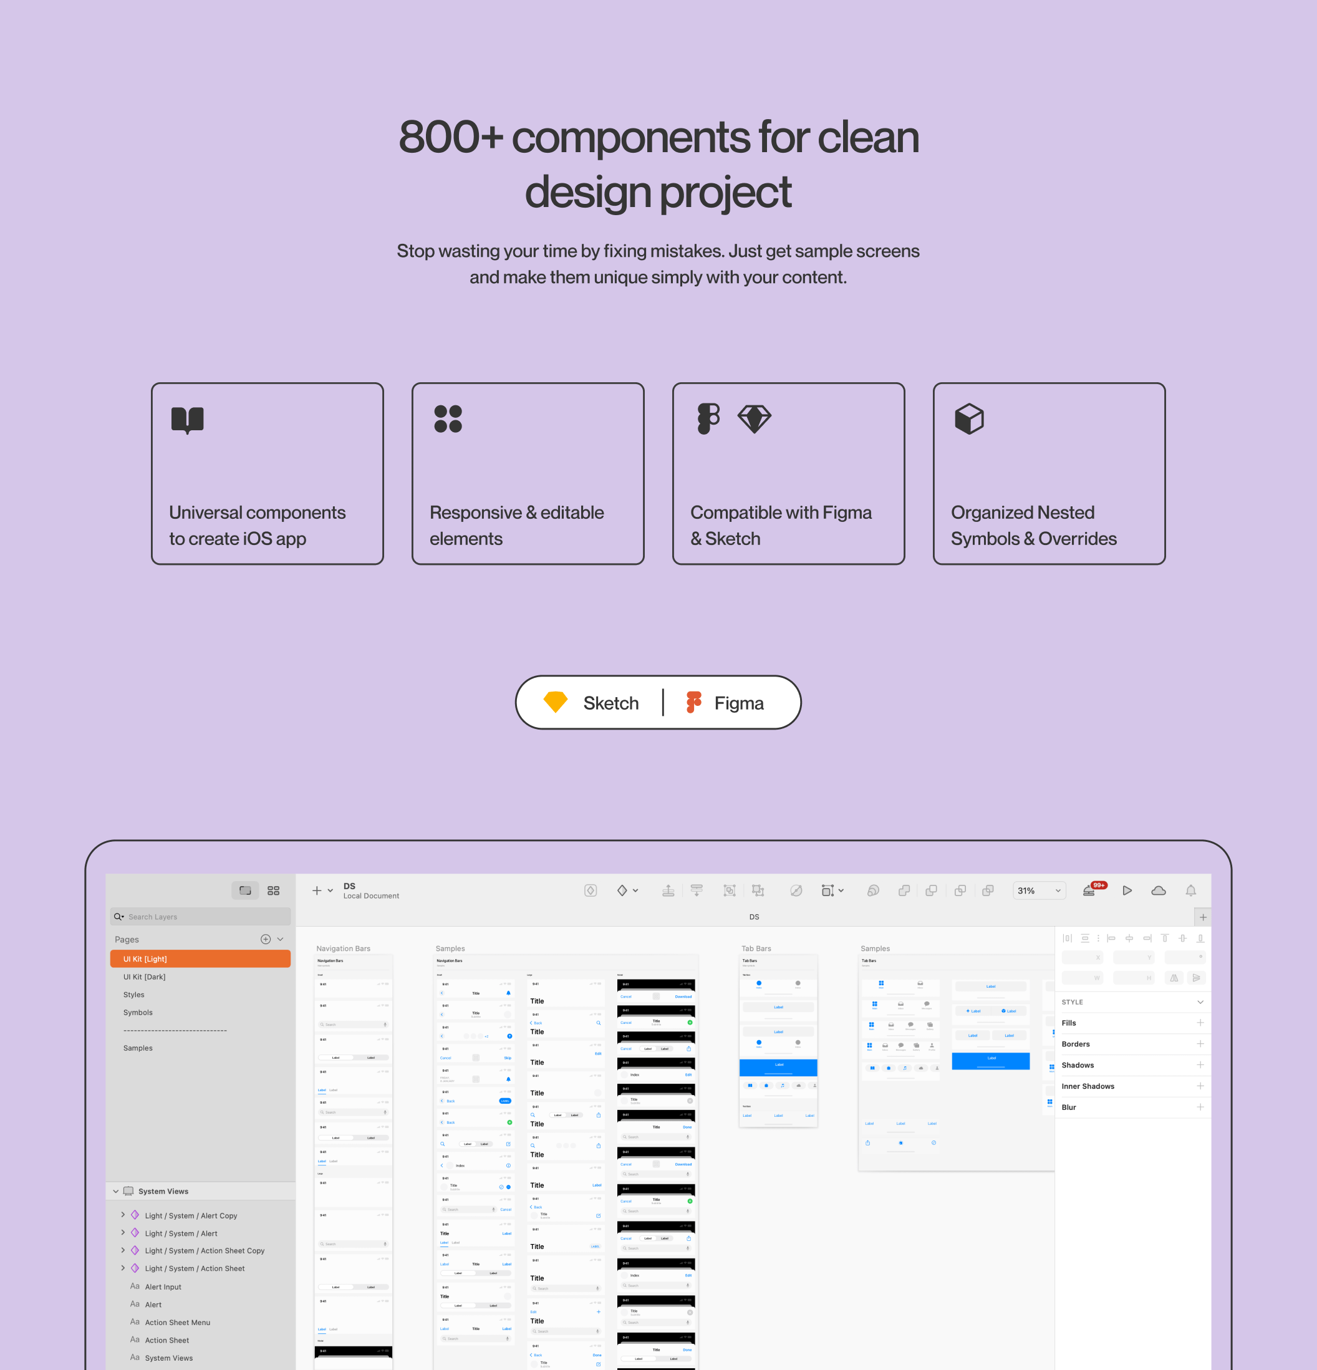Click align top icon in inspector
The height and width of the screenshot is (1370, 1317).
point(1165,938)
